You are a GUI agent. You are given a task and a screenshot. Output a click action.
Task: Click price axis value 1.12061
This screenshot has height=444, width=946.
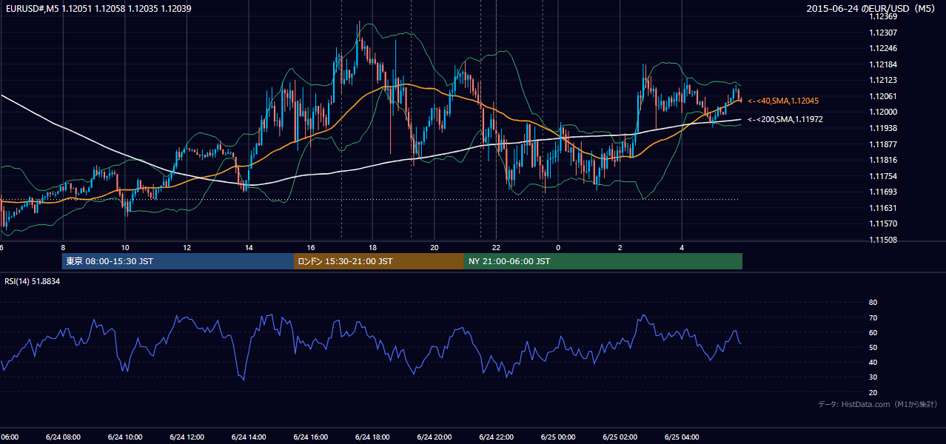(882, 96)
